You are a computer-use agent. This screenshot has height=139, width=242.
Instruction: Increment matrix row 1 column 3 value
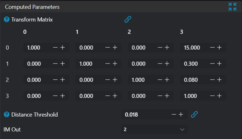pos(220,64)
